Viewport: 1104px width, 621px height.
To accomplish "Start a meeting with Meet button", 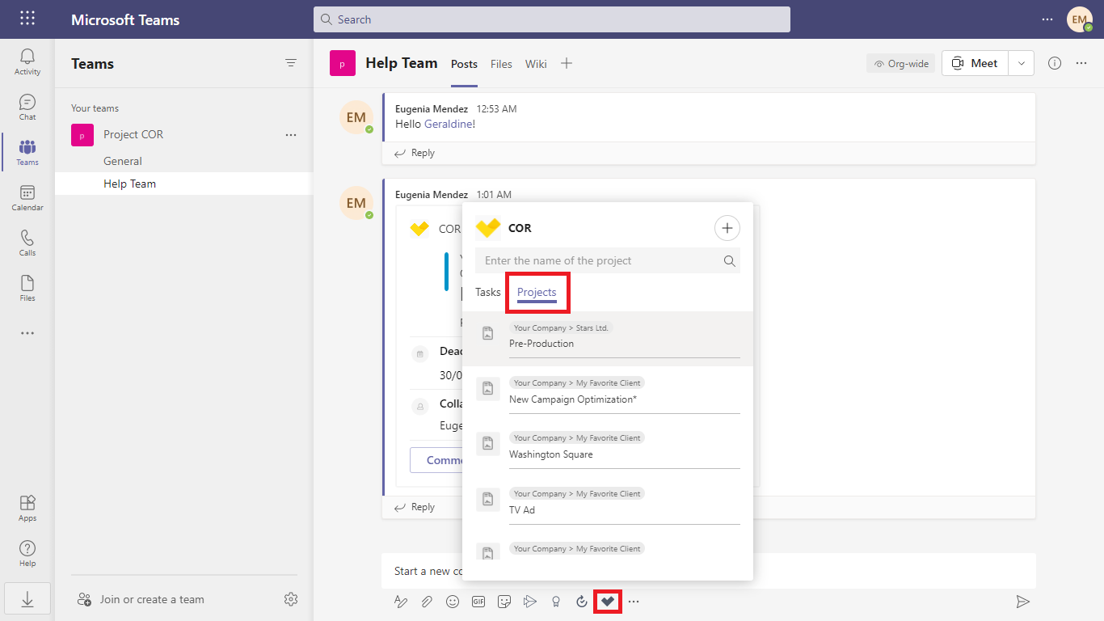I will tap(975, 63).
